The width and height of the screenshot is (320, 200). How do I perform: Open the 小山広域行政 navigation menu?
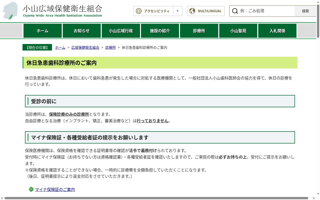tap(121, 31)
